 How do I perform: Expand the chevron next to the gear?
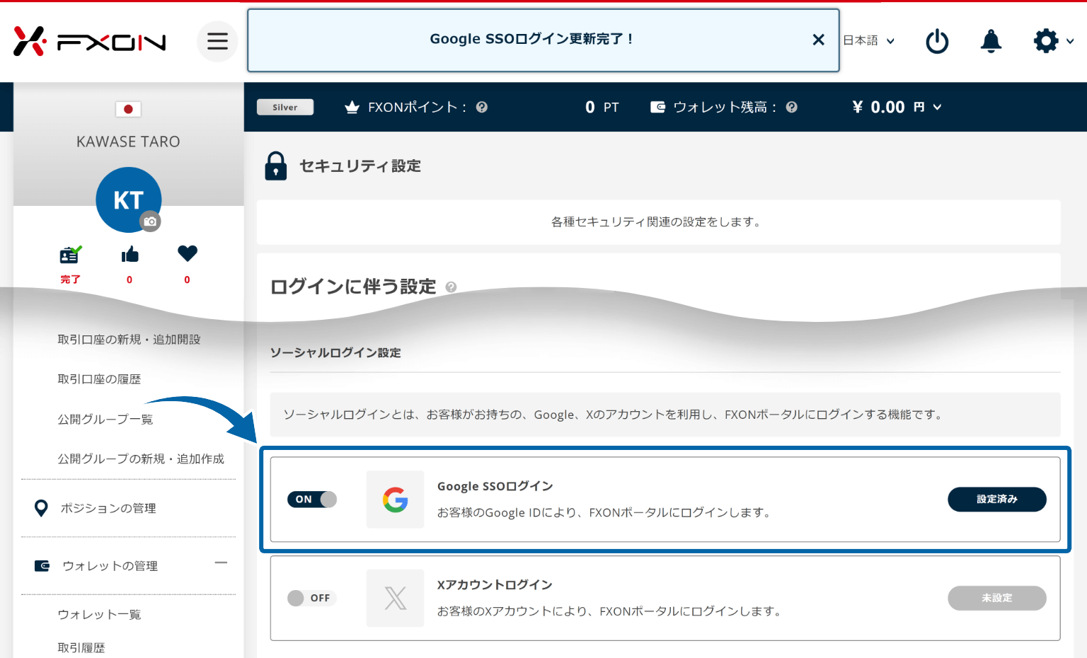tap(1070, 41)
